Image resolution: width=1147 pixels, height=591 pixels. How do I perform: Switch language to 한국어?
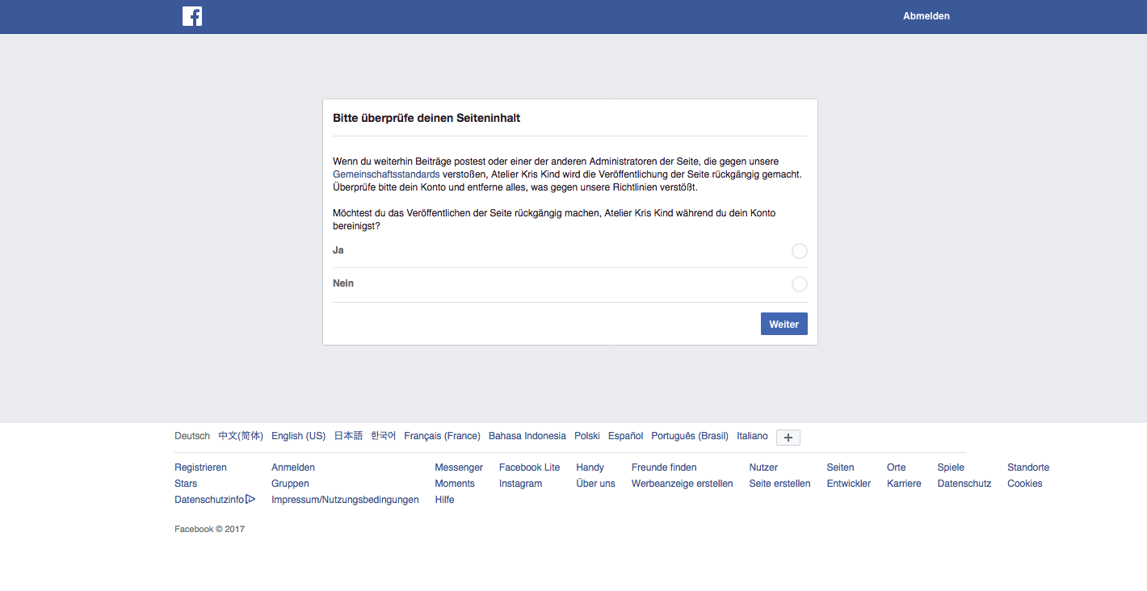384,436
